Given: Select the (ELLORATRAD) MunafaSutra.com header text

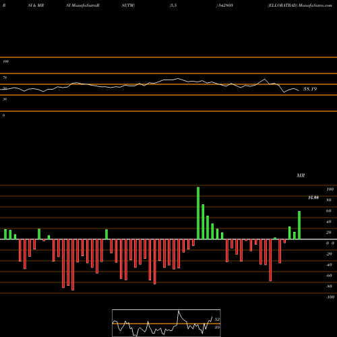Looking at the screenshot, I should coord(300,5).
